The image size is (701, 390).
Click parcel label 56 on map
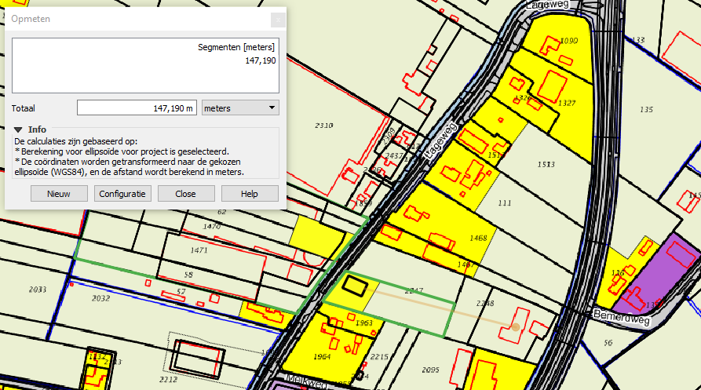click(608, 343)
